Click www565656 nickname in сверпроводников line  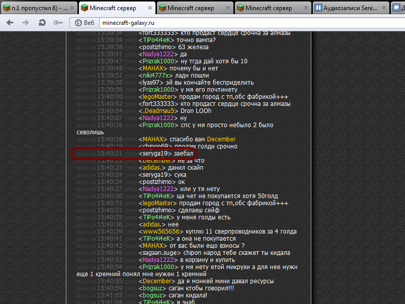click(x=161, y=232)
